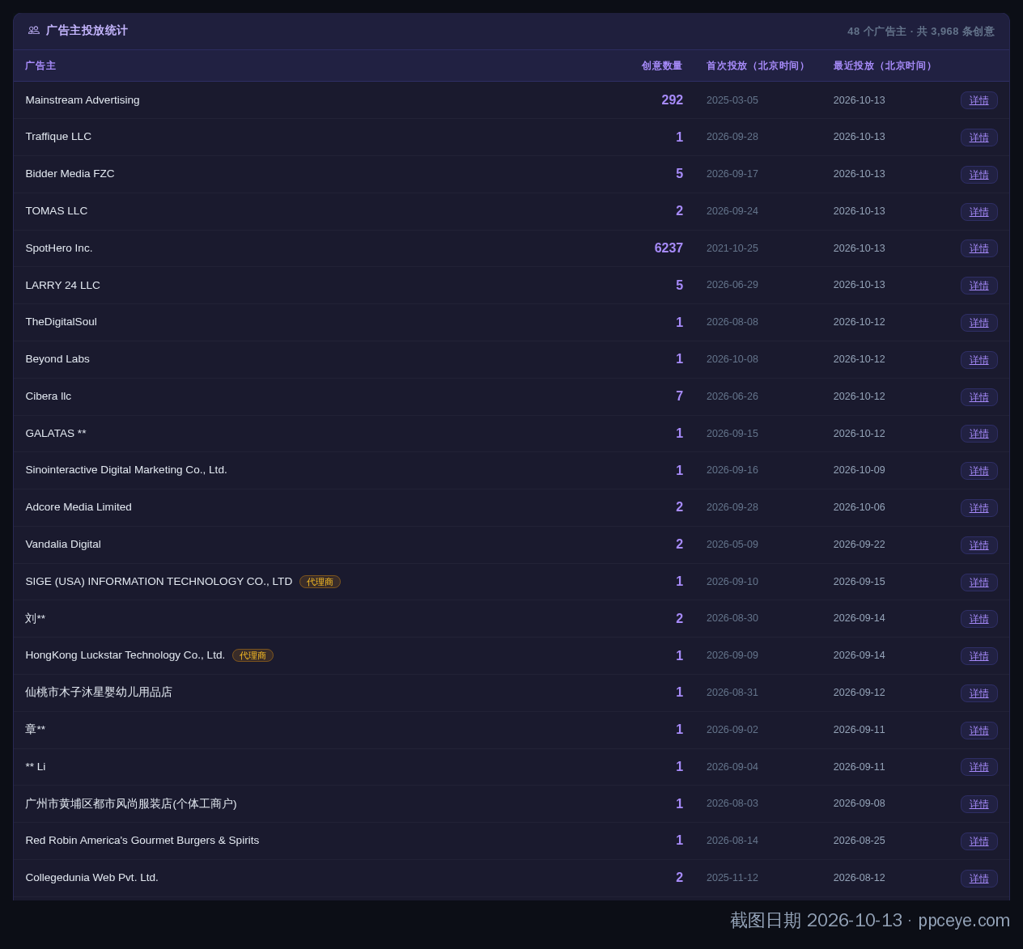Click latest date 2026-08-25

click(860, 841)
